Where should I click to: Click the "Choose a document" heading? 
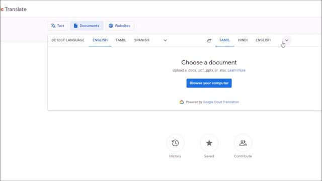(x=209, y=62)
